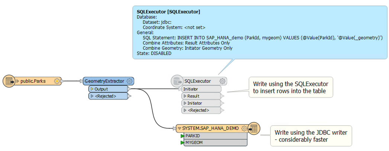Select the SYSTEM.SAP_HANA_DEMO writer feature type
The height and width of the screenshot is (151, 389).
(x=210, y=128)
